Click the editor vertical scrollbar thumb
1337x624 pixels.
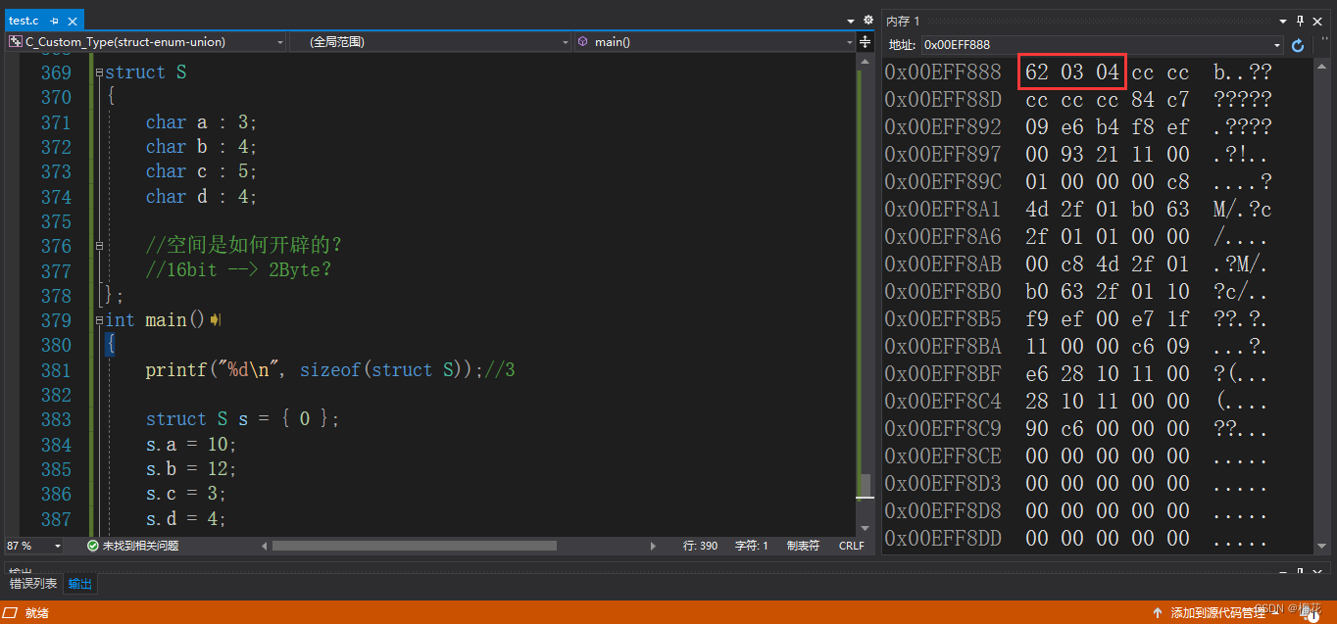tap(865, 486)
